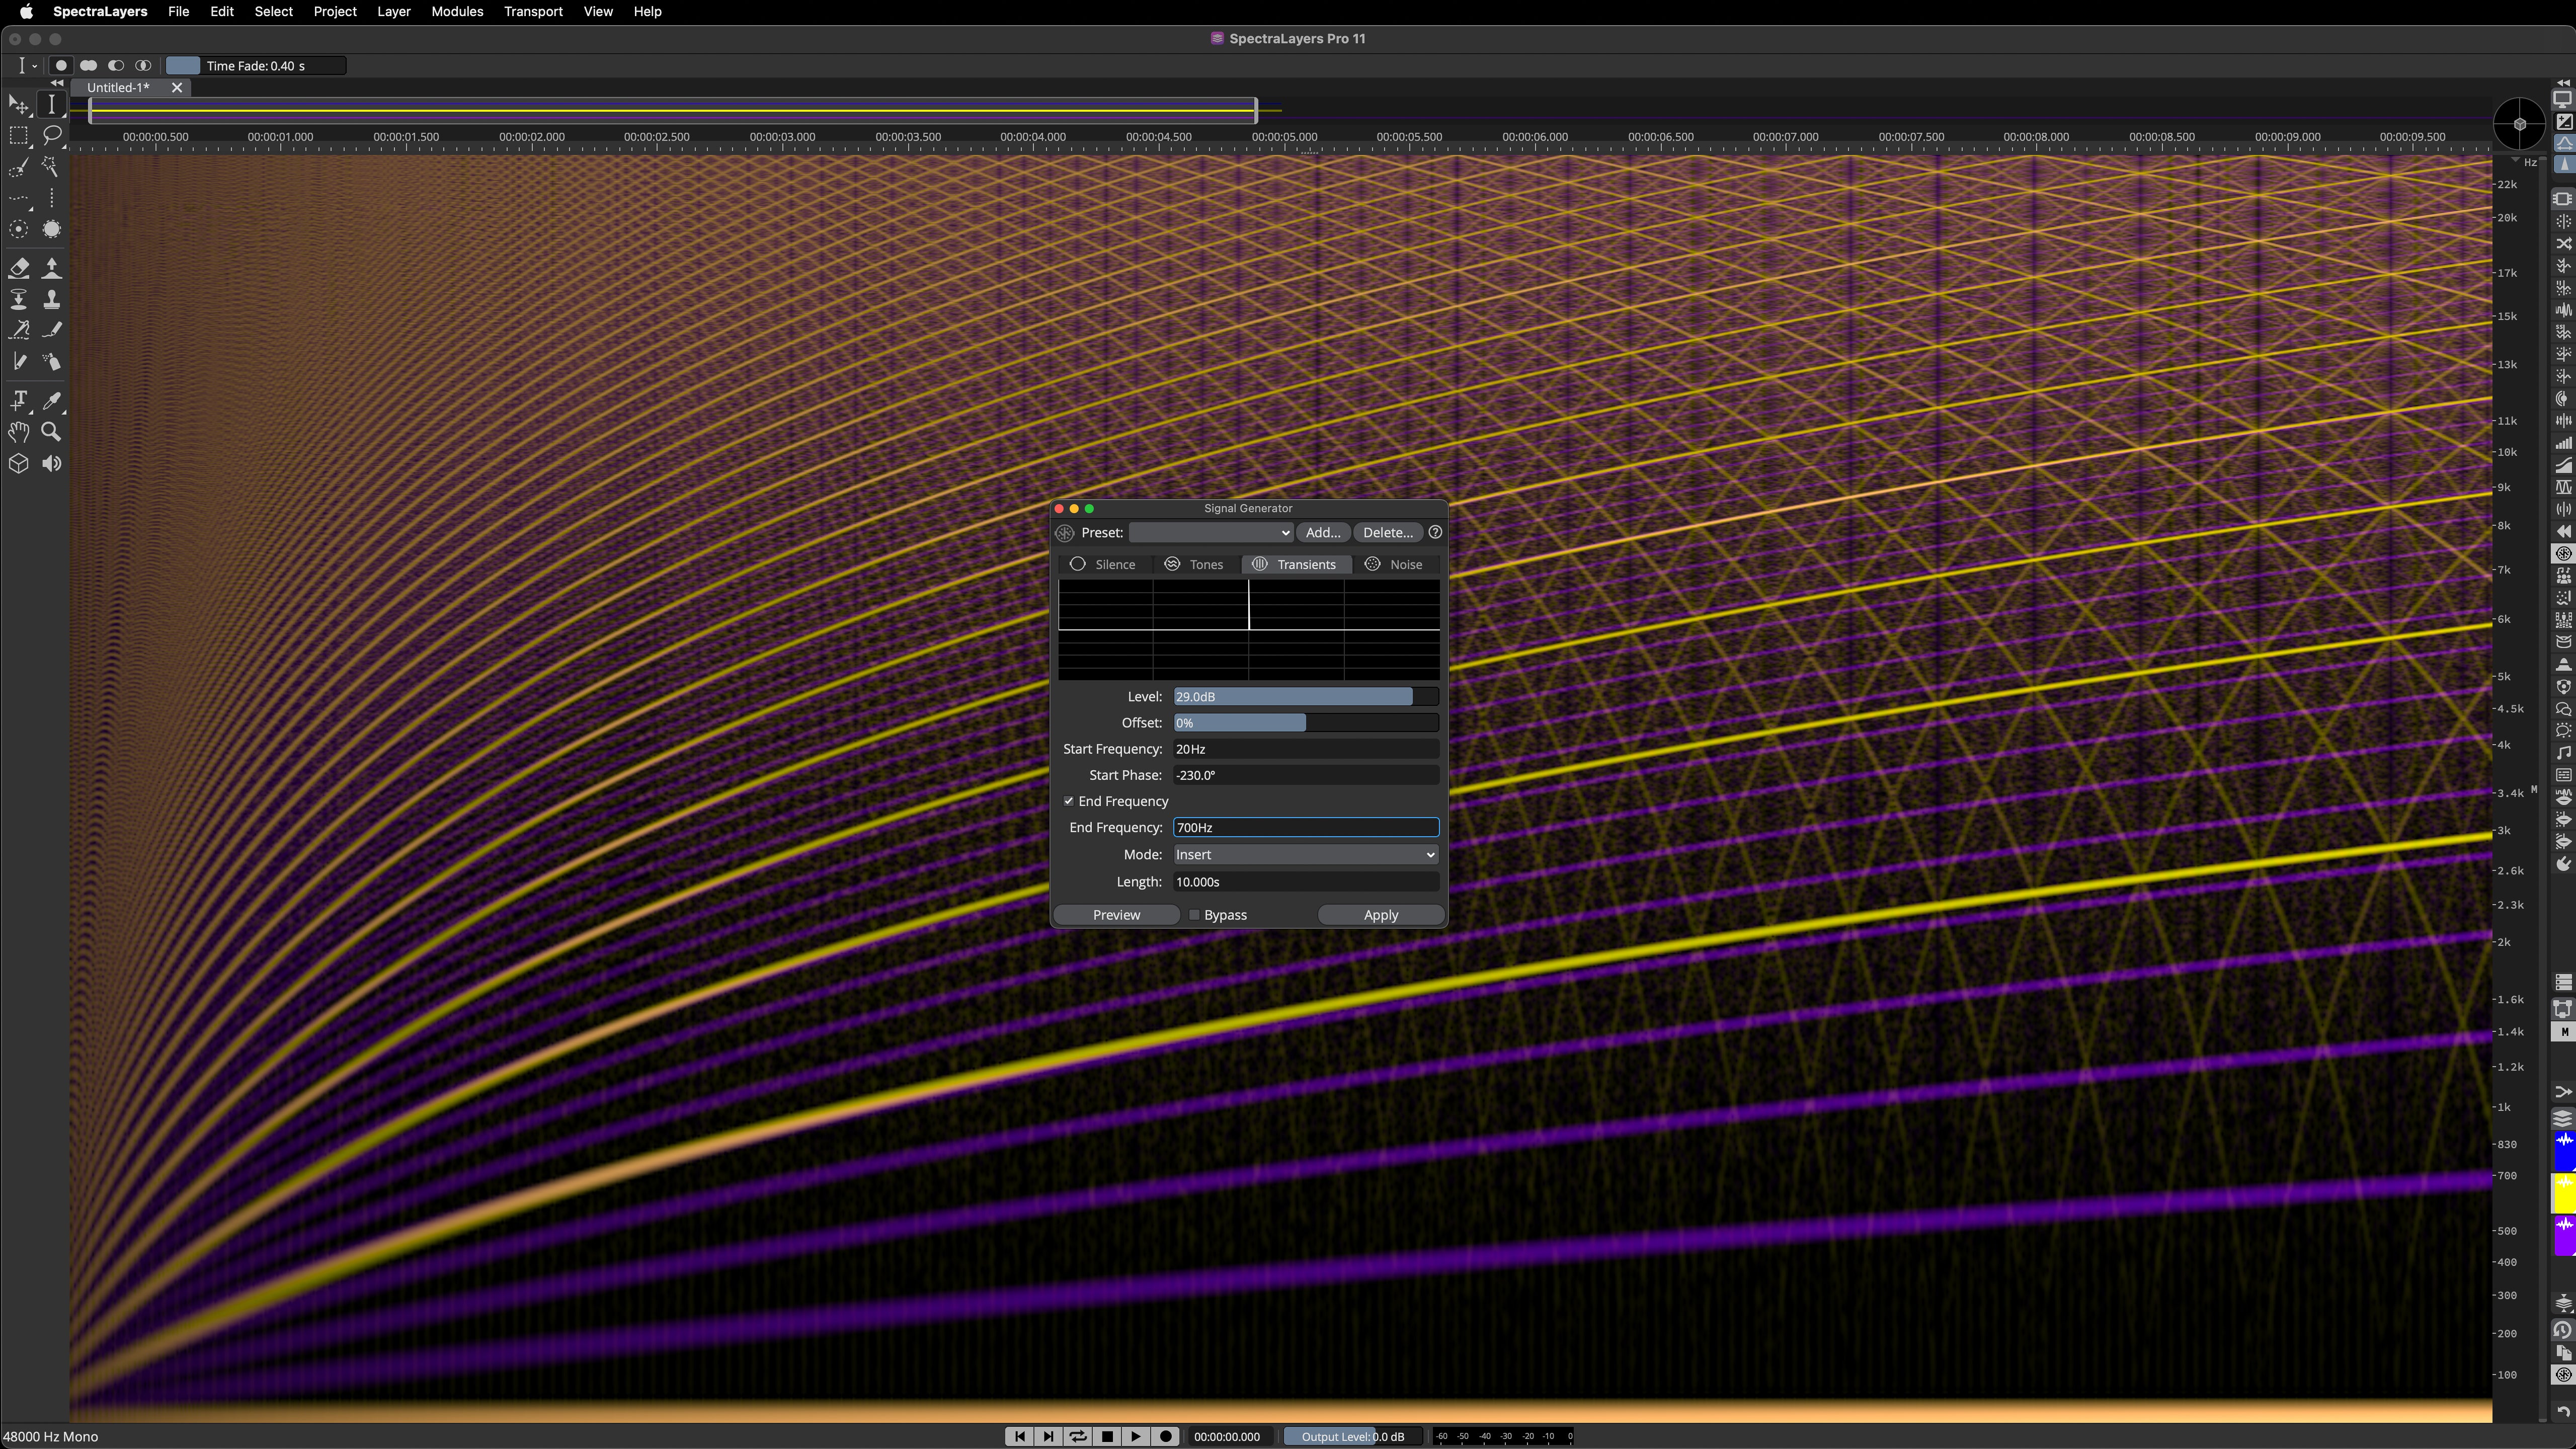Screen dimensions: 2576x1449
Task: Select the Clone Stamp tool
Action: click(x=51, y=299)
